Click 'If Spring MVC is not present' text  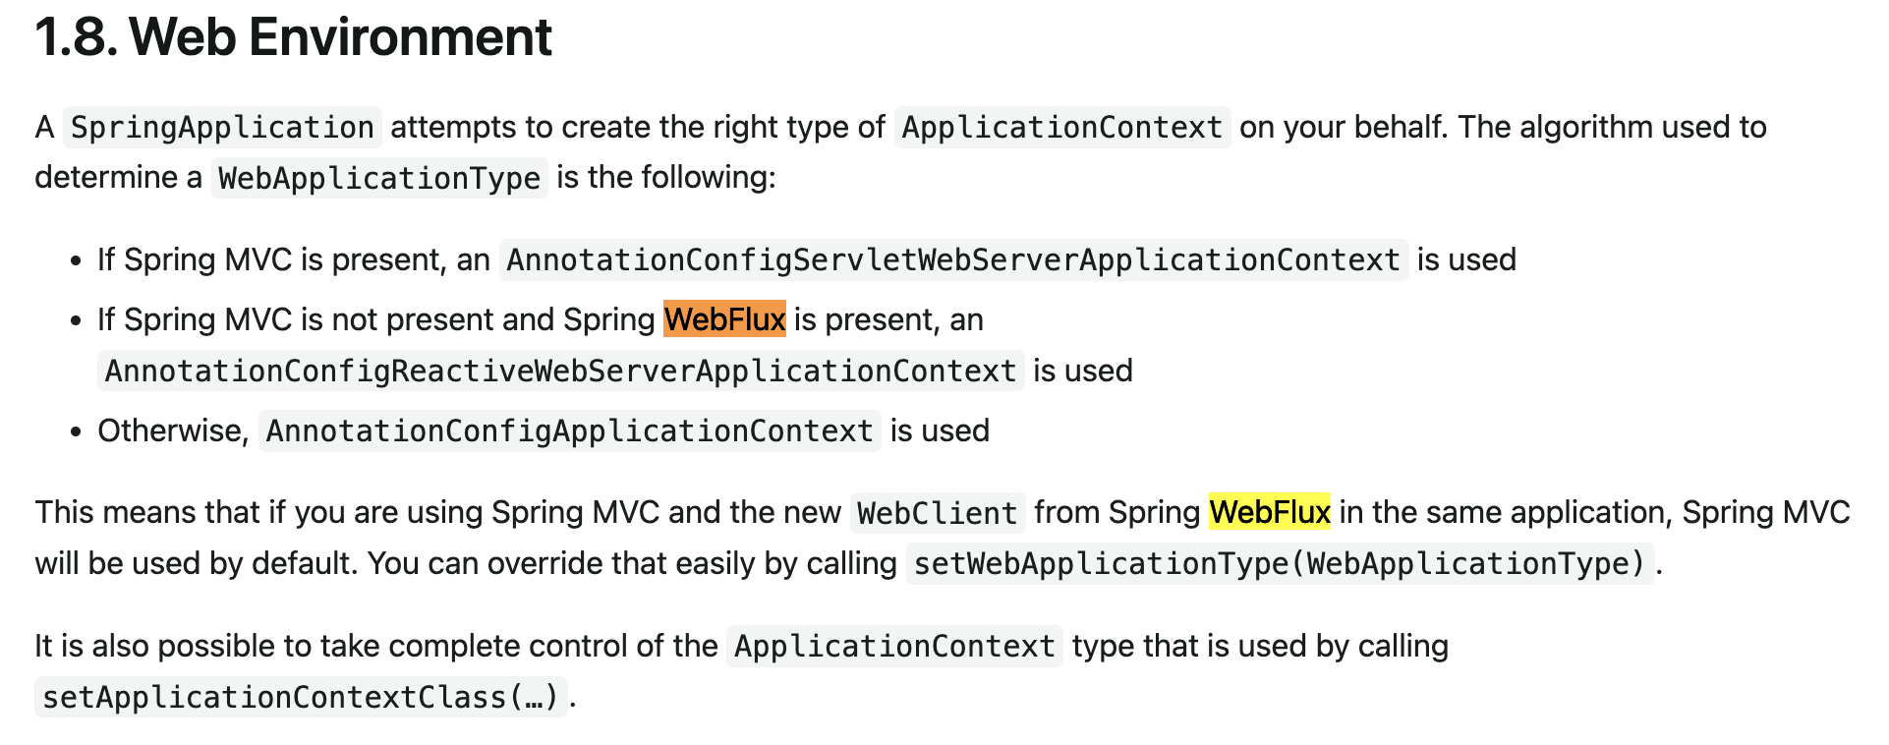(295, 319)
